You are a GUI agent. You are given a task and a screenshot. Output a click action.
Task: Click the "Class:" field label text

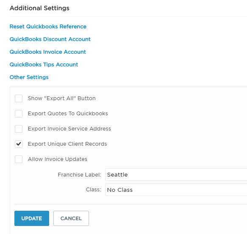tap(93, 190)
